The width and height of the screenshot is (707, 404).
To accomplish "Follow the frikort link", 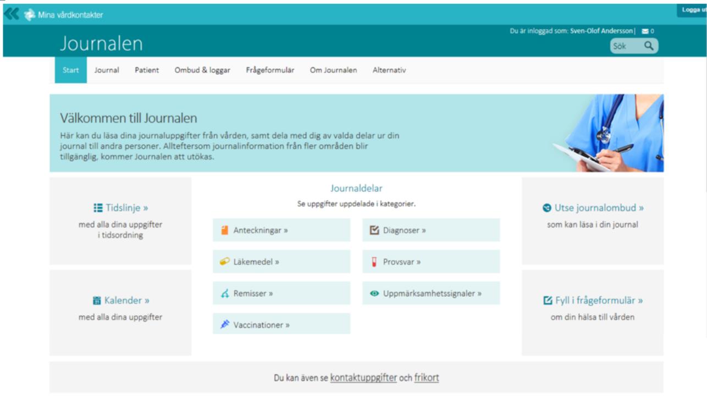I will pos(427,378).
